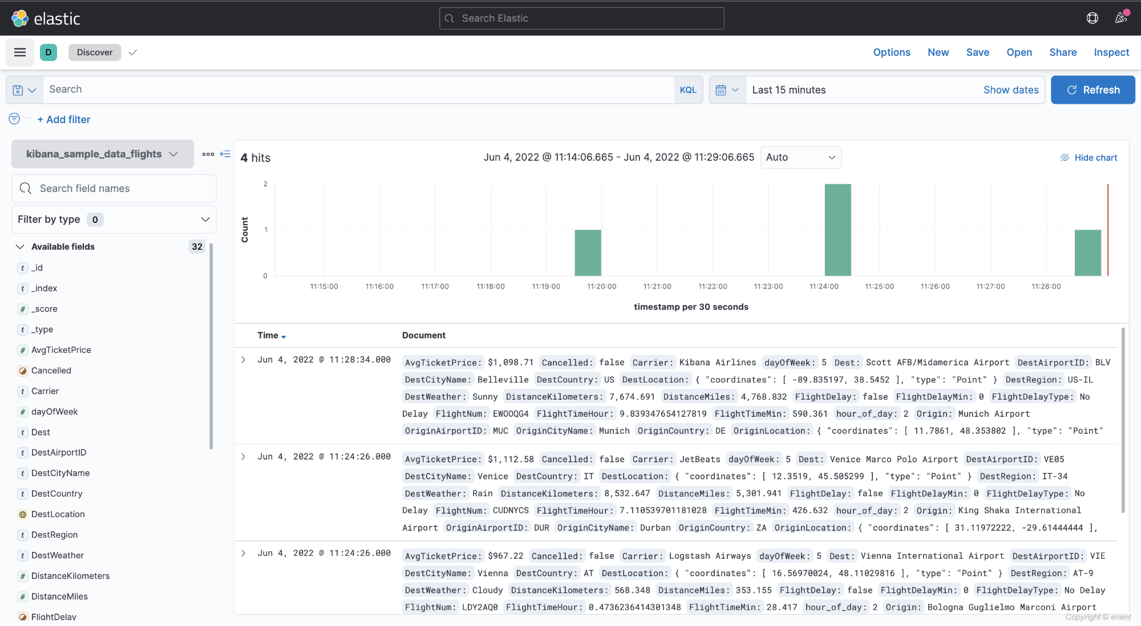Screen dimensions: 1141x626
Task: Click the Carrier string type icon
Action: tap(23, 391)
